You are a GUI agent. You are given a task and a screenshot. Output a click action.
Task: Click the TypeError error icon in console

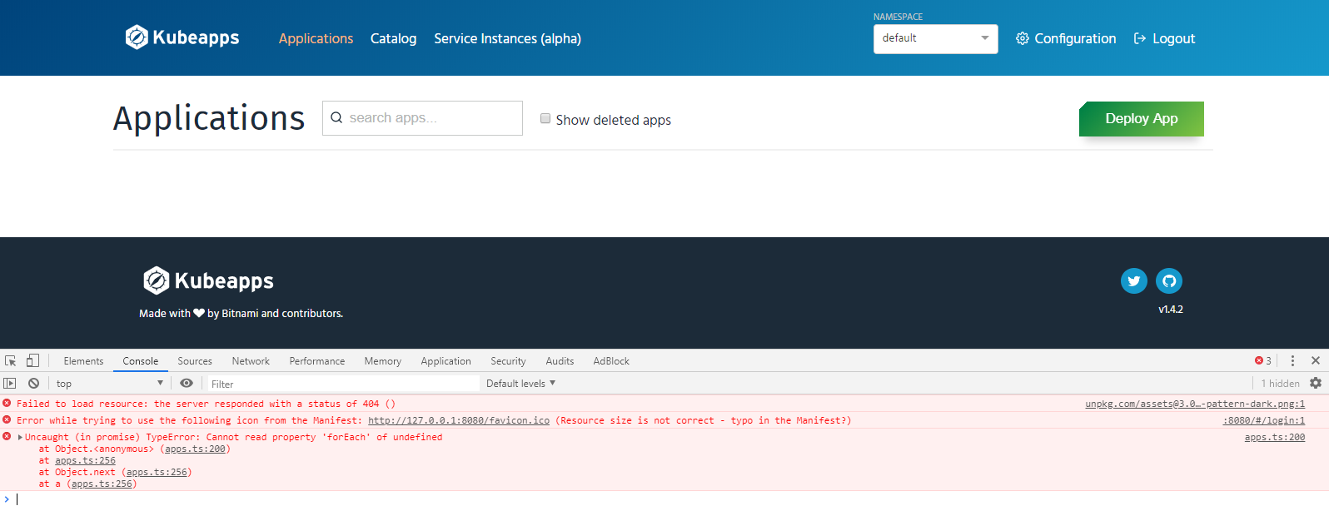[7, 436]
